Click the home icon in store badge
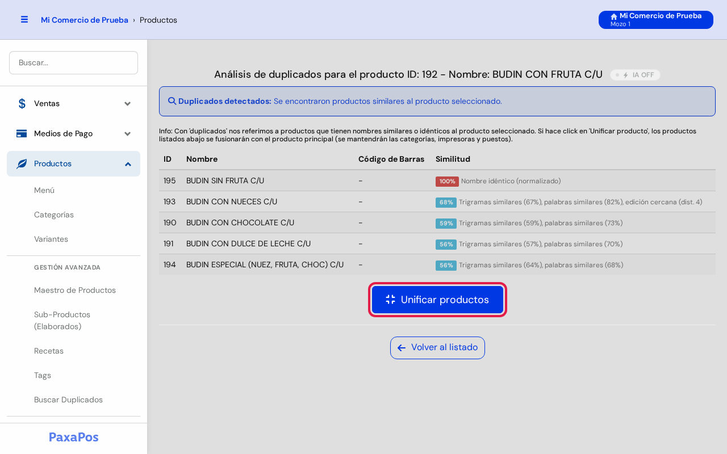 tap(614, 16)
